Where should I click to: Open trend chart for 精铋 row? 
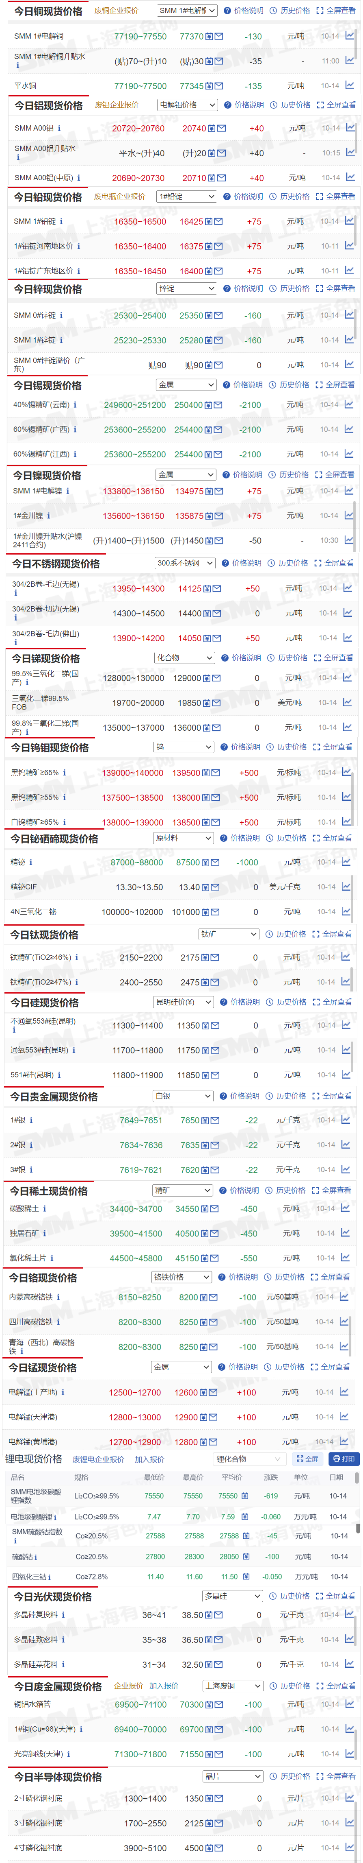346,861
